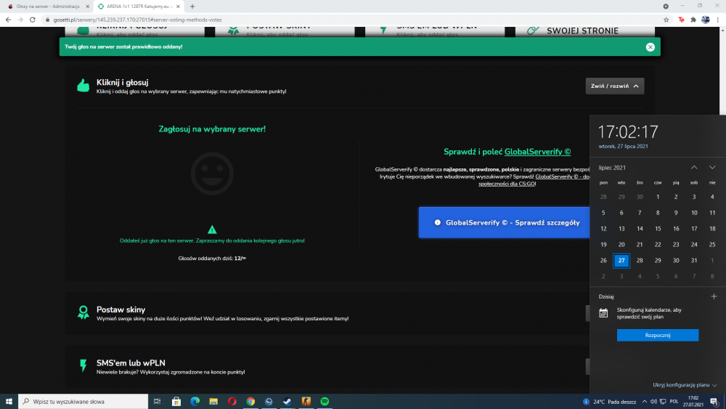Image resolution: width=726 pixels, height=409 pixels.
Task: Select July 15 in the calendar
Action: point(658,229)
